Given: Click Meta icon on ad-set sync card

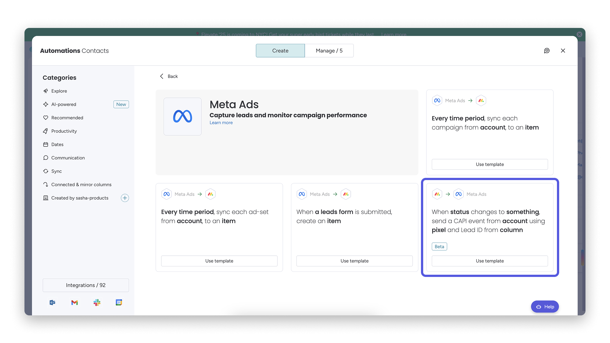Looking at the screenshot, I should tap(166, 194).
